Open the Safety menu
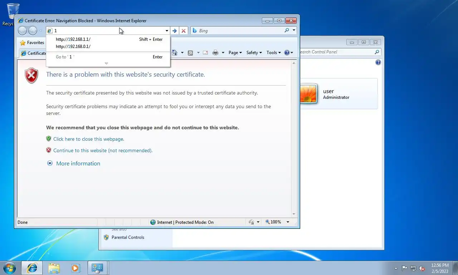 [x=254, y=53]
